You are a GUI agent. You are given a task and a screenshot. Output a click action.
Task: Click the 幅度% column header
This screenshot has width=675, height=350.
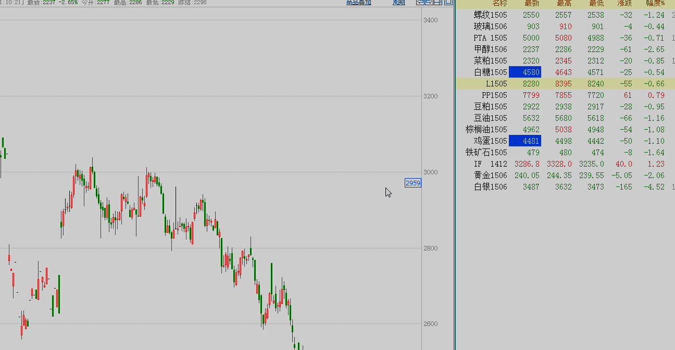tap(655, 4)
